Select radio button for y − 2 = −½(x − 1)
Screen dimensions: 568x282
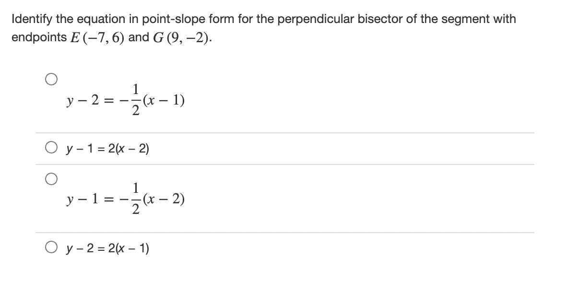51,79
